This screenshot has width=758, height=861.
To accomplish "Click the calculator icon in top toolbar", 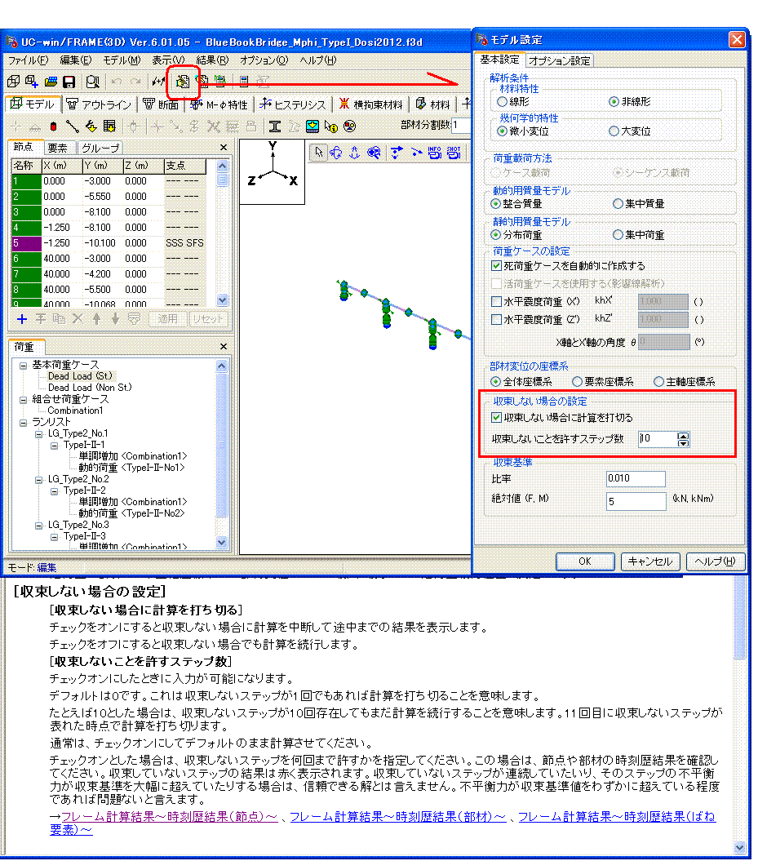I will coord(244,82).
